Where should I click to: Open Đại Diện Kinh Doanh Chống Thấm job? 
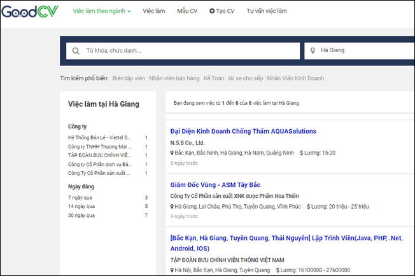243,132
